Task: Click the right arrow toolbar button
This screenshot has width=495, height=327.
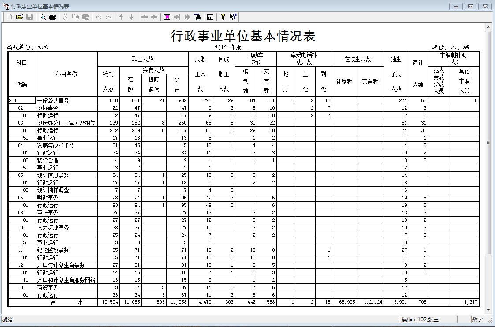Action: [154, 17]
